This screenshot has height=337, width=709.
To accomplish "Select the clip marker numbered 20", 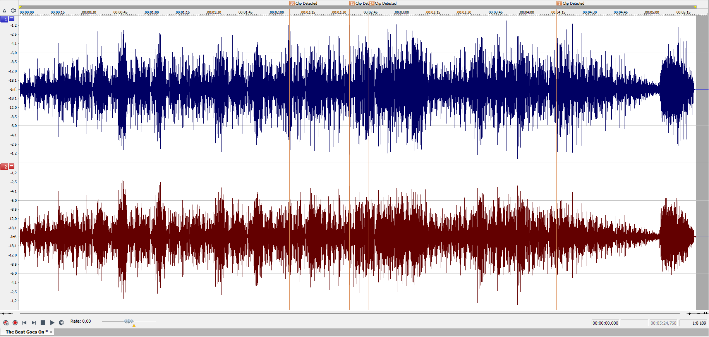I will pos(292,3).
